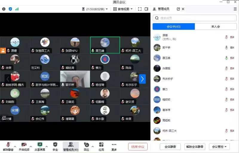Click the 搜索成员 search field

coord(194,18)
